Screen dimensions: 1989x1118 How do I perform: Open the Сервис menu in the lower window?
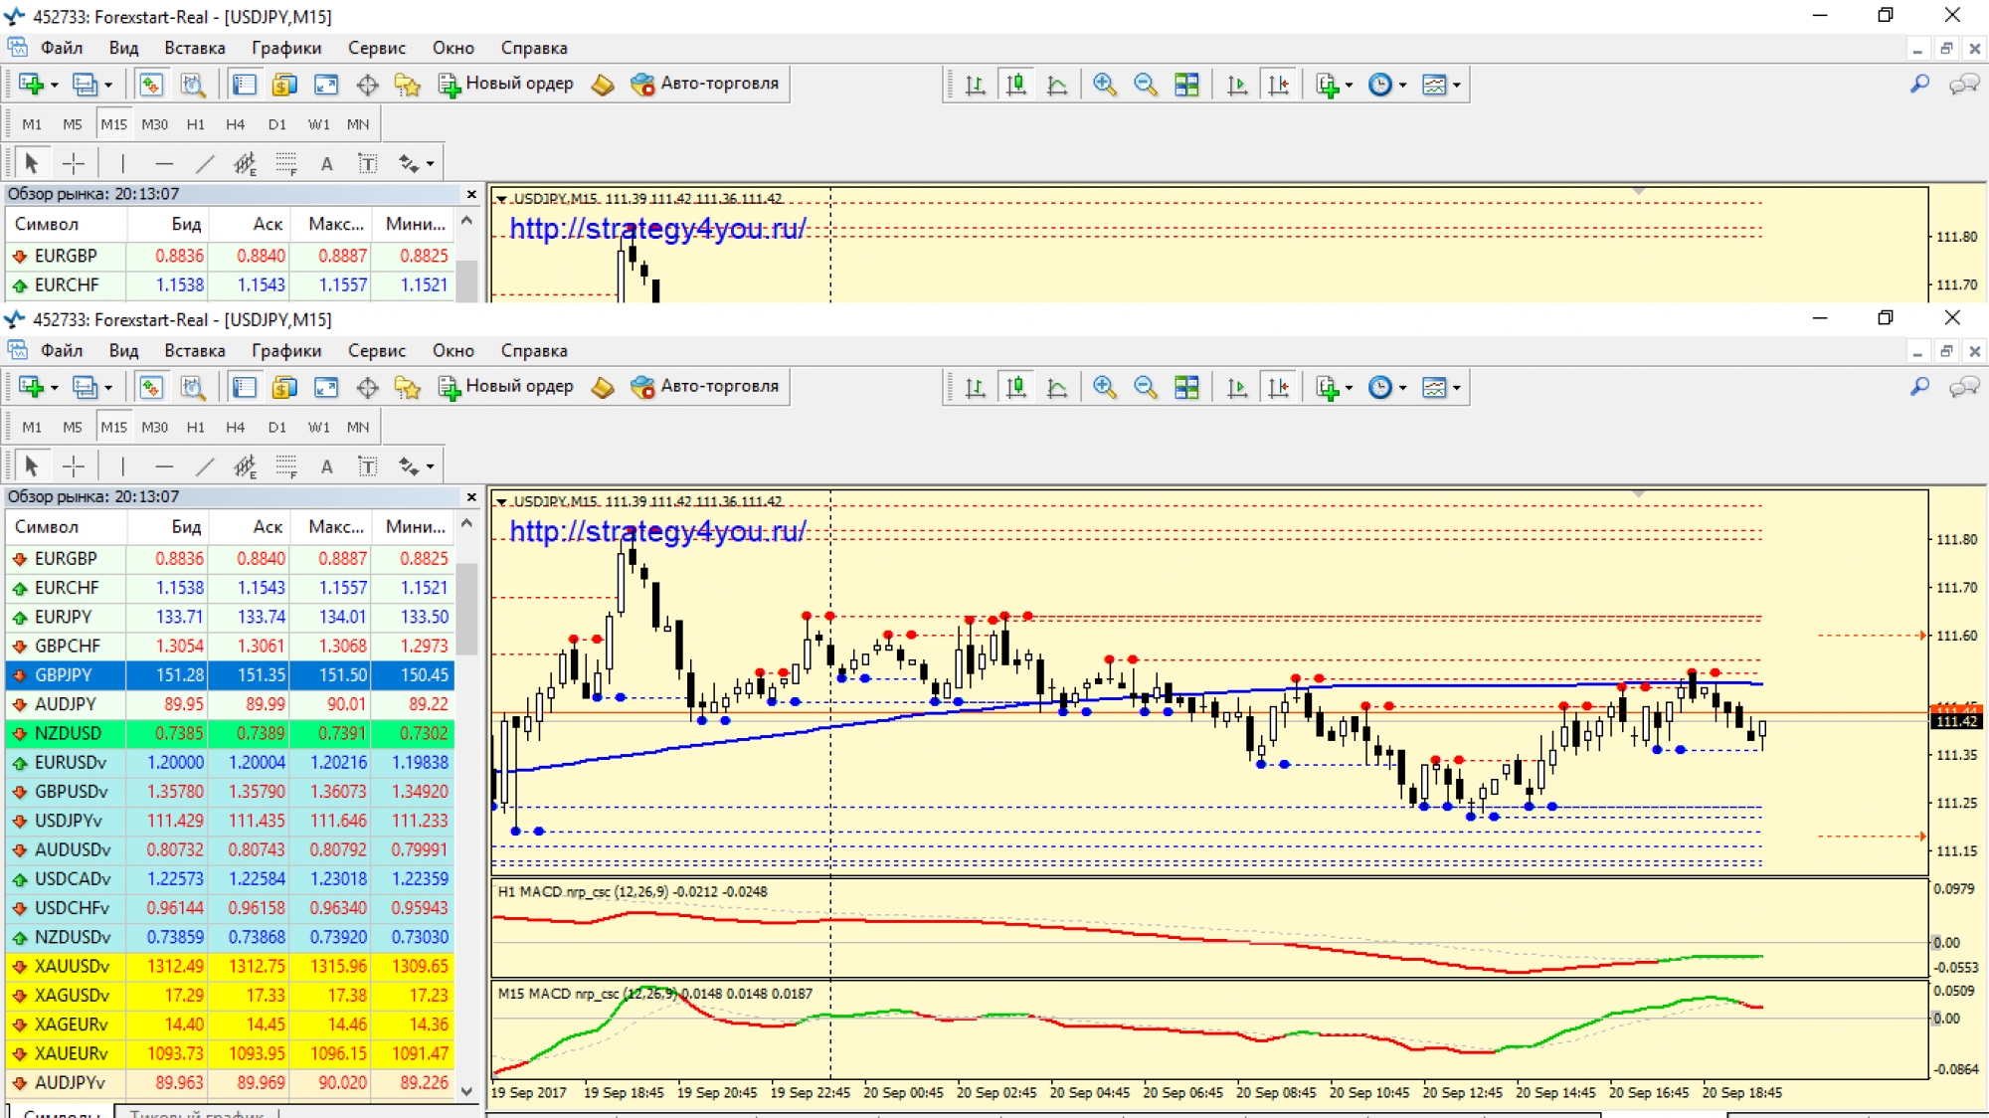[376, 351]
